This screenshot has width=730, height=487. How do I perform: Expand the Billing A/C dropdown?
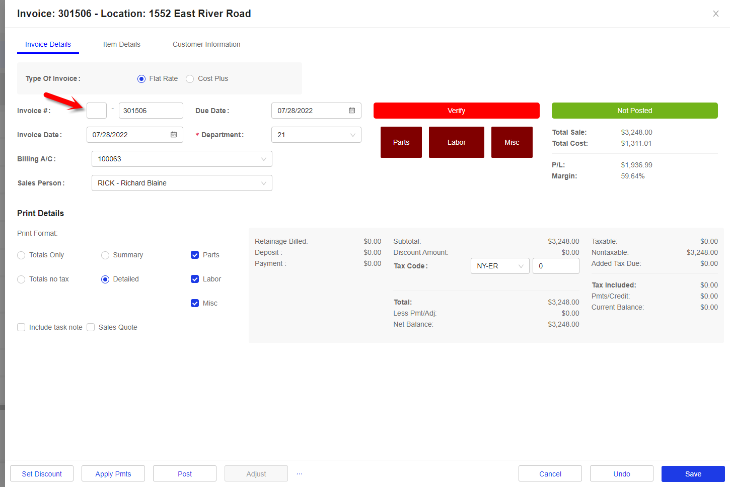tap(182, 159)
